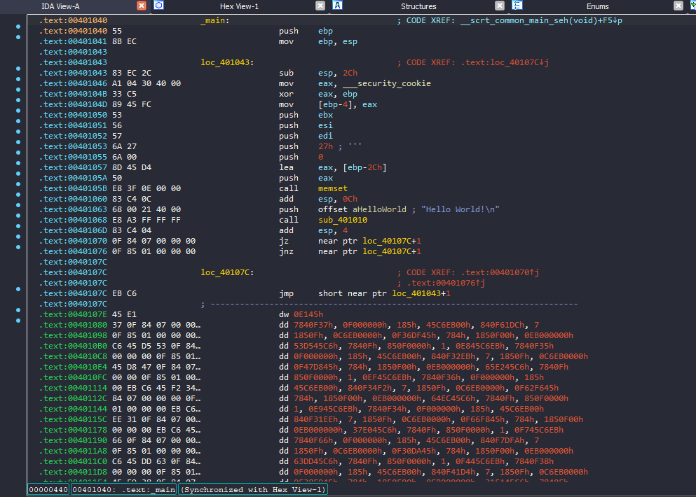Close the IDA View-A tab
The width and height of the screenshot is (696, 497).
click(142, 6)
